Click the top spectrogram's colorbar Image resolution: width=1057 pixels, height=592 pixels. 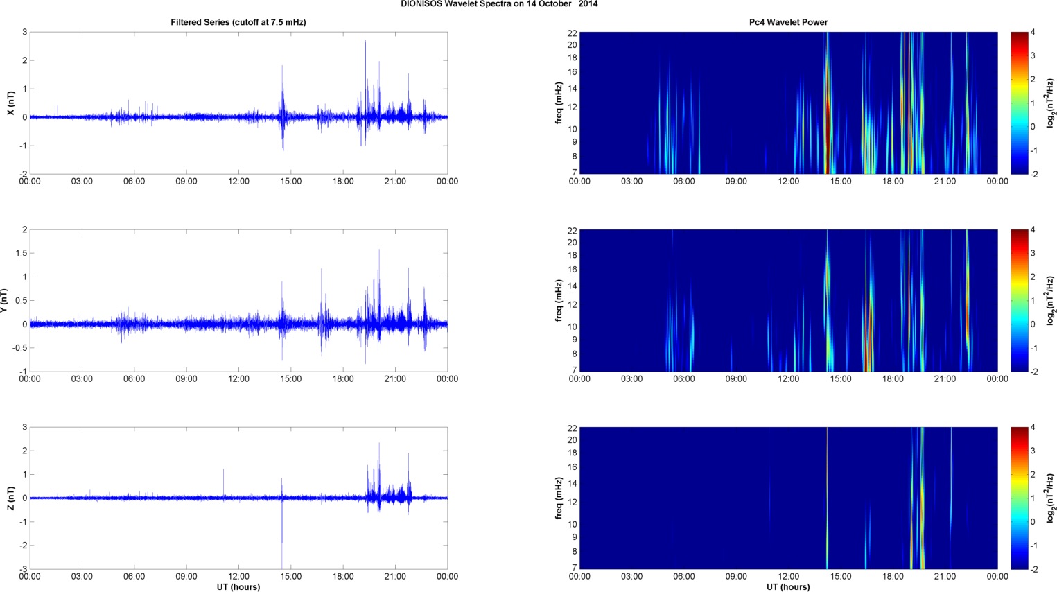pyautogui.click(x=1019, y=103)
